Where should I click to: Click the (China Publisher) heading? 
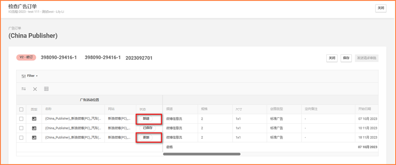pos(33,36)
